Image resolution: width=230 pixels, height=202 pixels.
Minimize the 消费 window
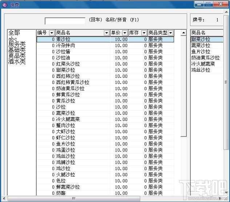(199, 4)
